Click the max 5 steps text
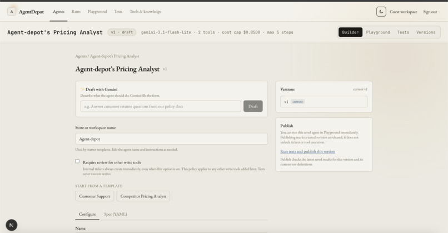The height and width of the screenshot is (233, 448). click(280, 32)
